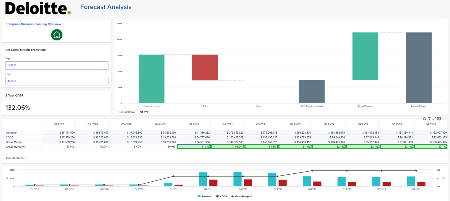Click the green Q1 FY21 gross margin cell
450x201 pixels.
click(x=194, y=146)
